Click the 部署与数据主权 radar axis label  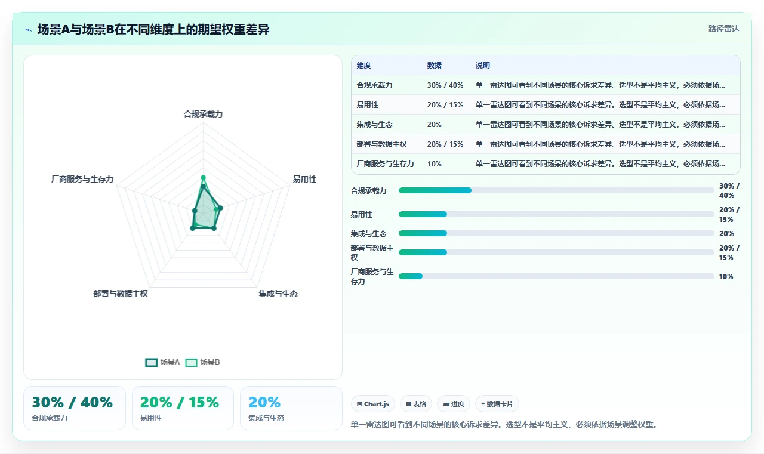(121, 294)
